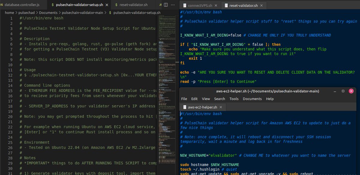Open the More Actions ellipsis icon
Screen dimensions: 360x175
[x=173, y=5]
